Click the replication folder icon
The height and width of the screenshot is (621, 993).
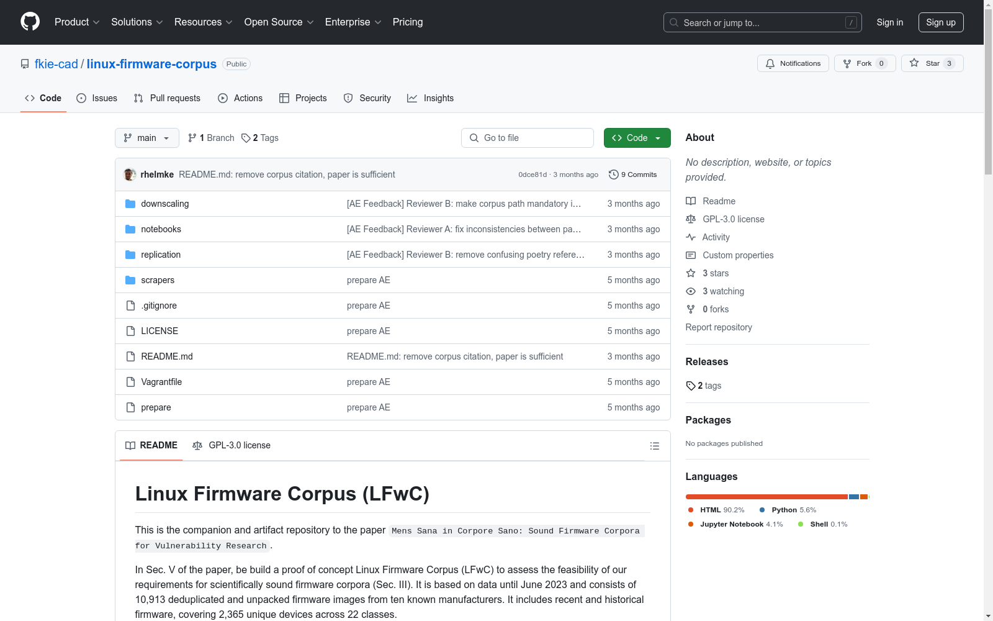tap(130, 255)
